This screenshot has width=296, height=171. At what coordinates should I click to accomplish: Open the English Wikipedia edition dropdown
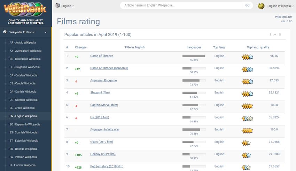280,6
